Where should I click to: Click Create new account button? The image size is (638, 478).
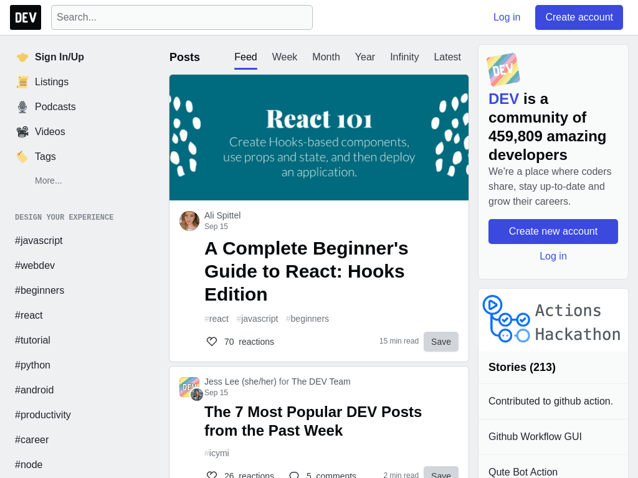(553, 232)
